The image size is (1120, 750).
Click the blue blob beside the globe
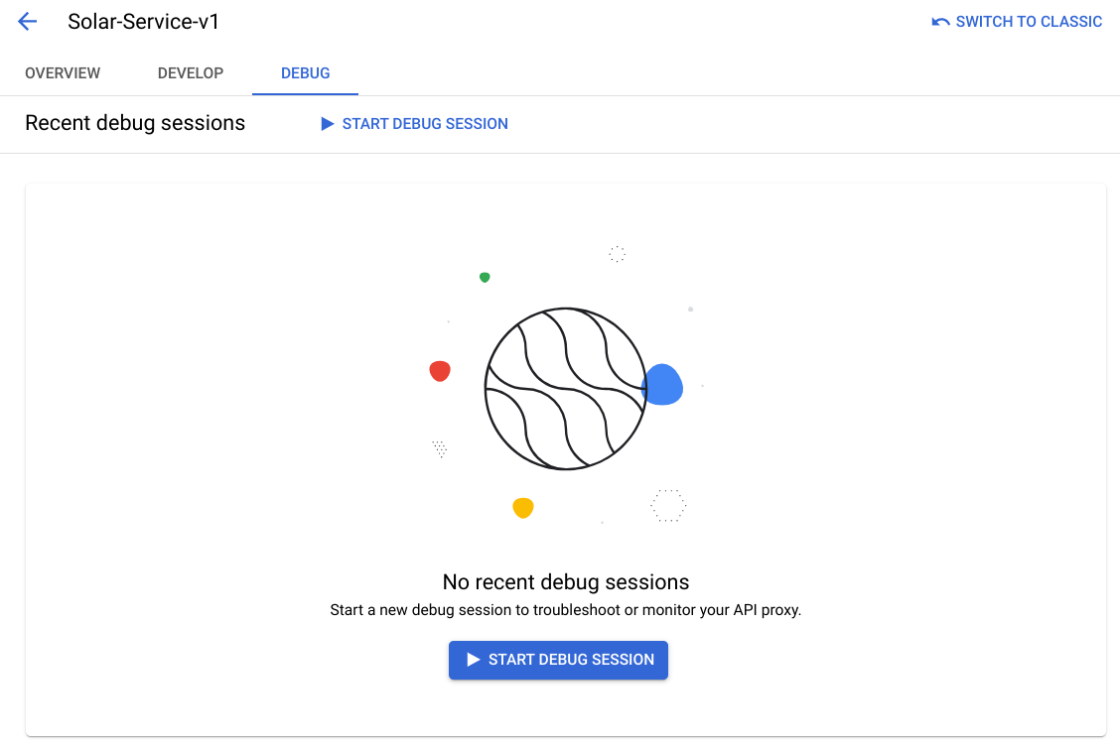click(x=662, y=385)
